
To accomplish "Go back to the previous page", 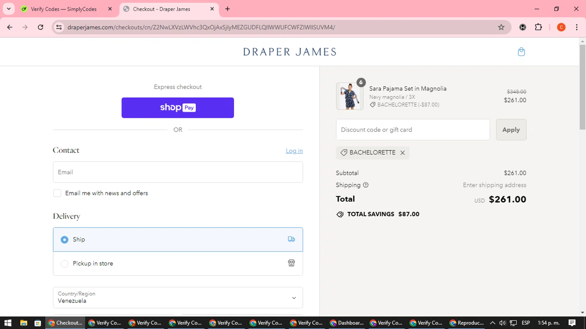I will (x=10, y=27).
